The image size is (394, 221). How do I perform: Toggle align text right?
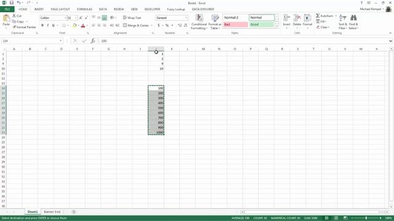tap(104, 25)
